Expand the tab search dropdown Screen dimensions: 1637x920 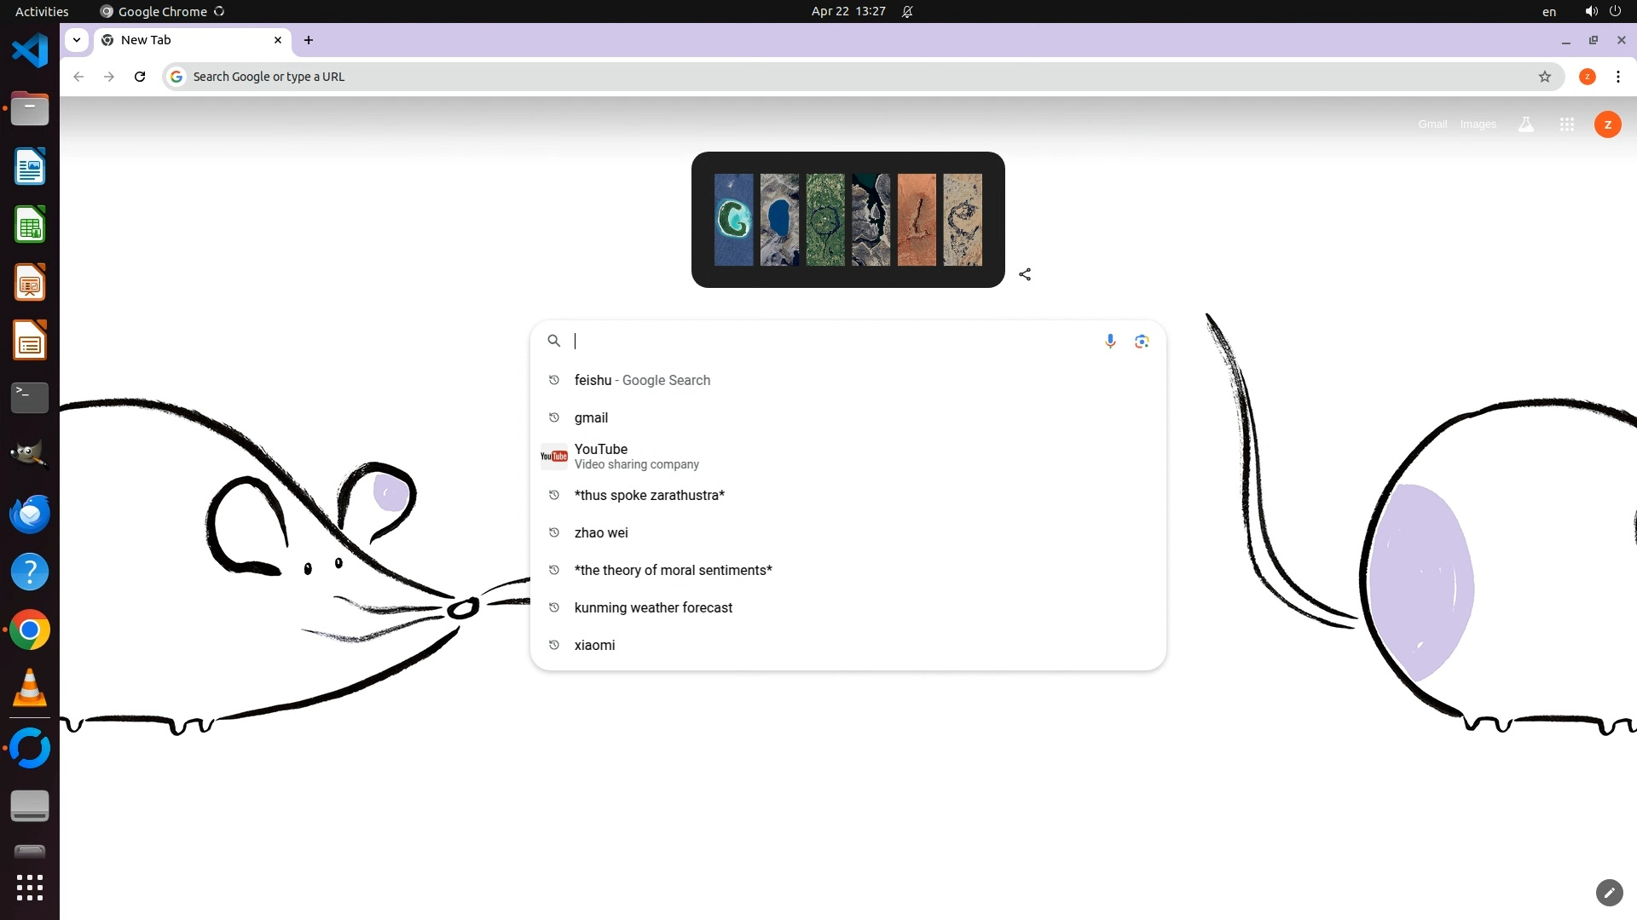[77, 40]
